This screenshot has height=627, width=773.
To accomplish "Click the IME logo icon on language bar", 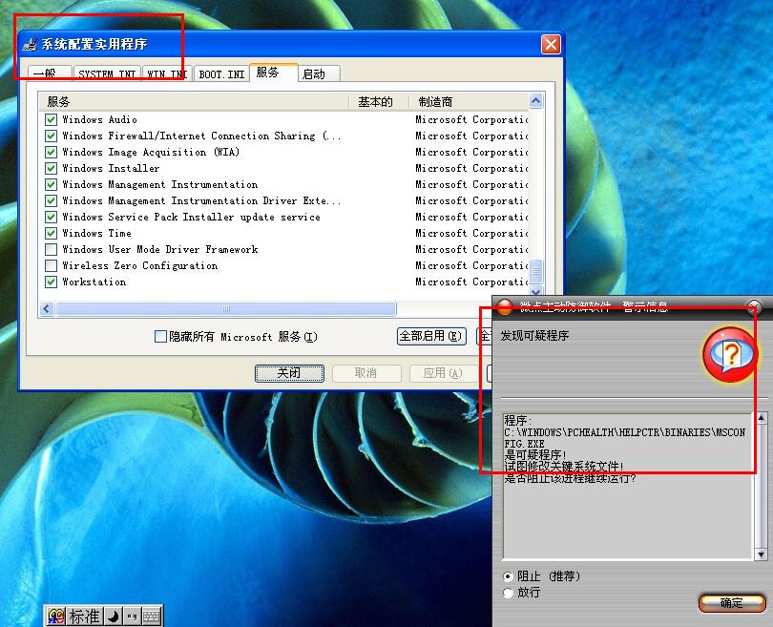I will (56, 616).
